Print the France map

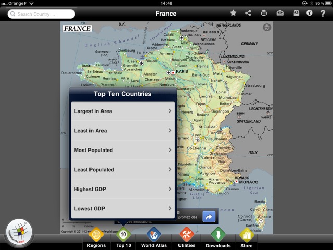coord(264,14)
